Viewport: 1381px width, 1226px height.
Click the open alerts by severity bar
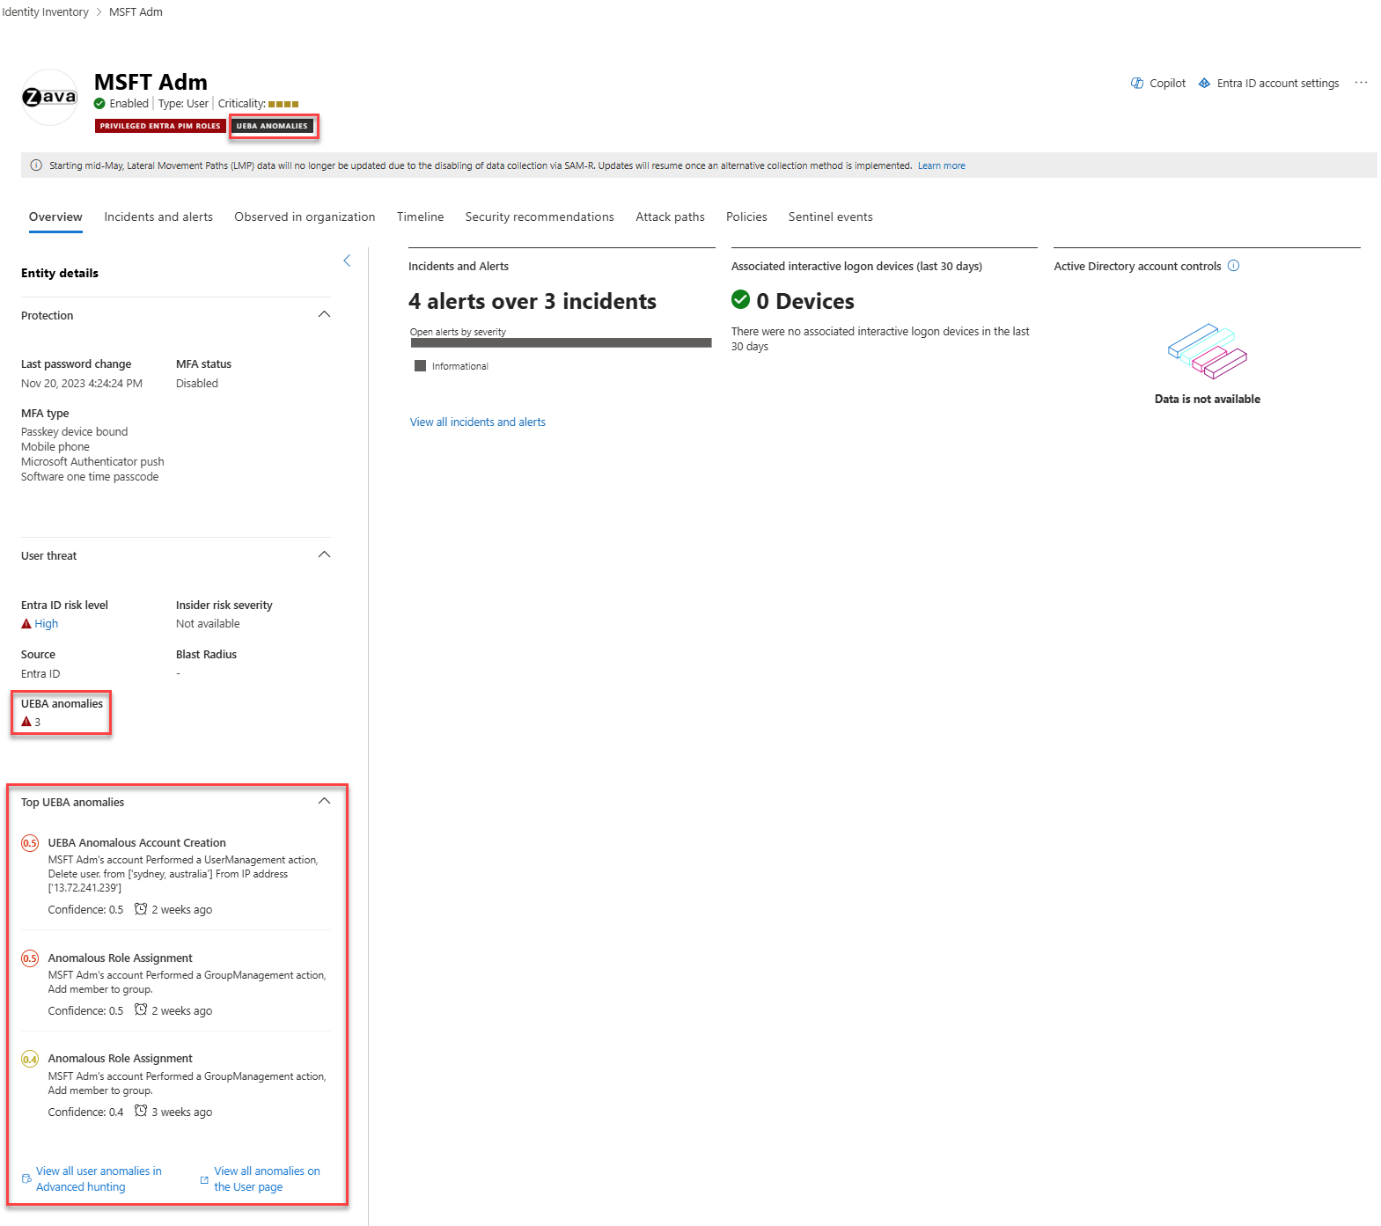tap(561, 343)
